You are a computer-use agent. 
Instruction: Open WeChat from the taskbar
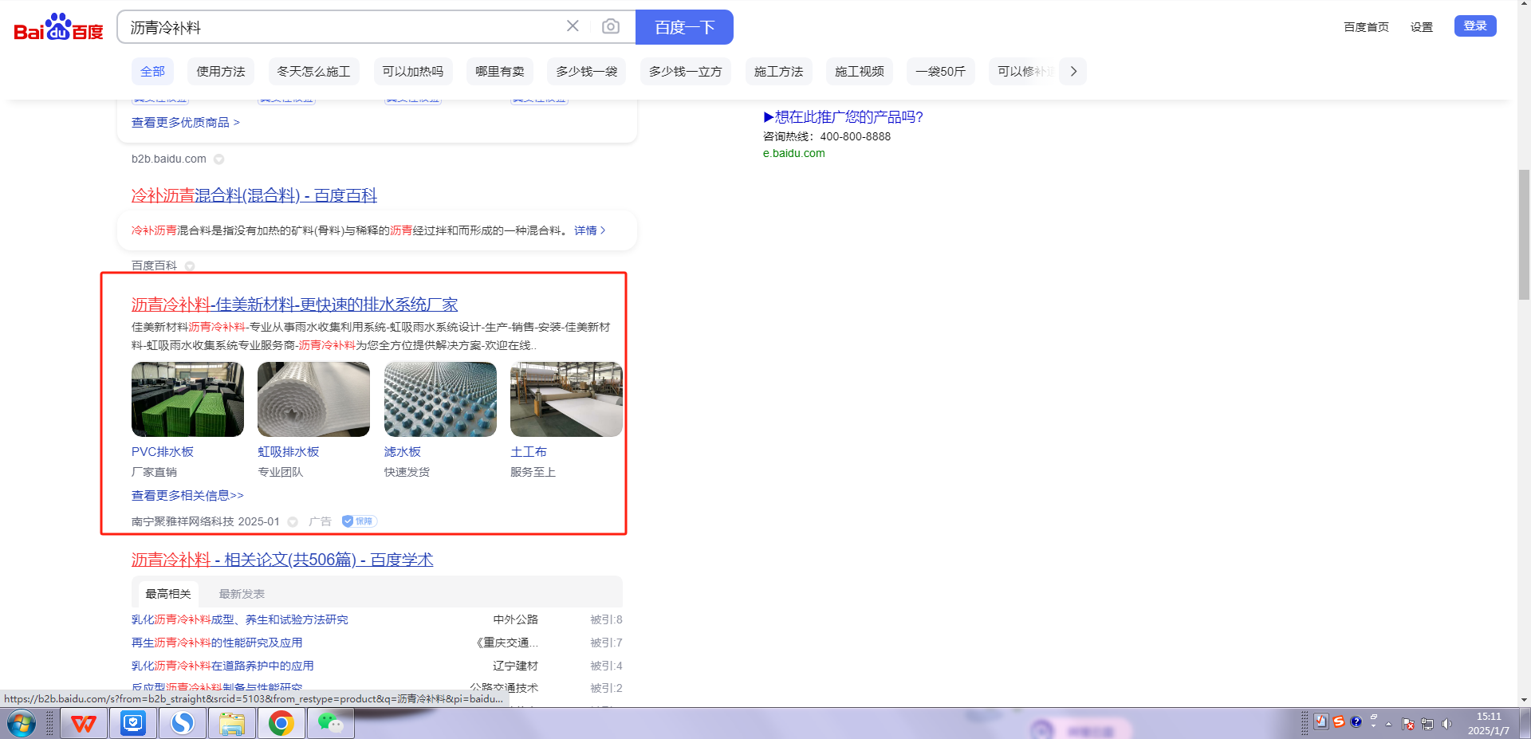(331, 724)
